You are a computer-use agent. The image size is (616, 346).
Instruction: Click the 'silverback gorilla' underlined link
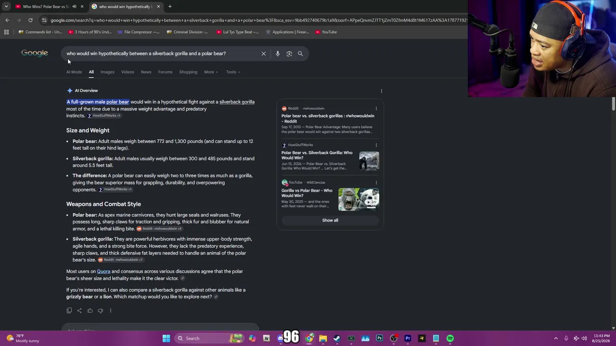coord(237,102)
